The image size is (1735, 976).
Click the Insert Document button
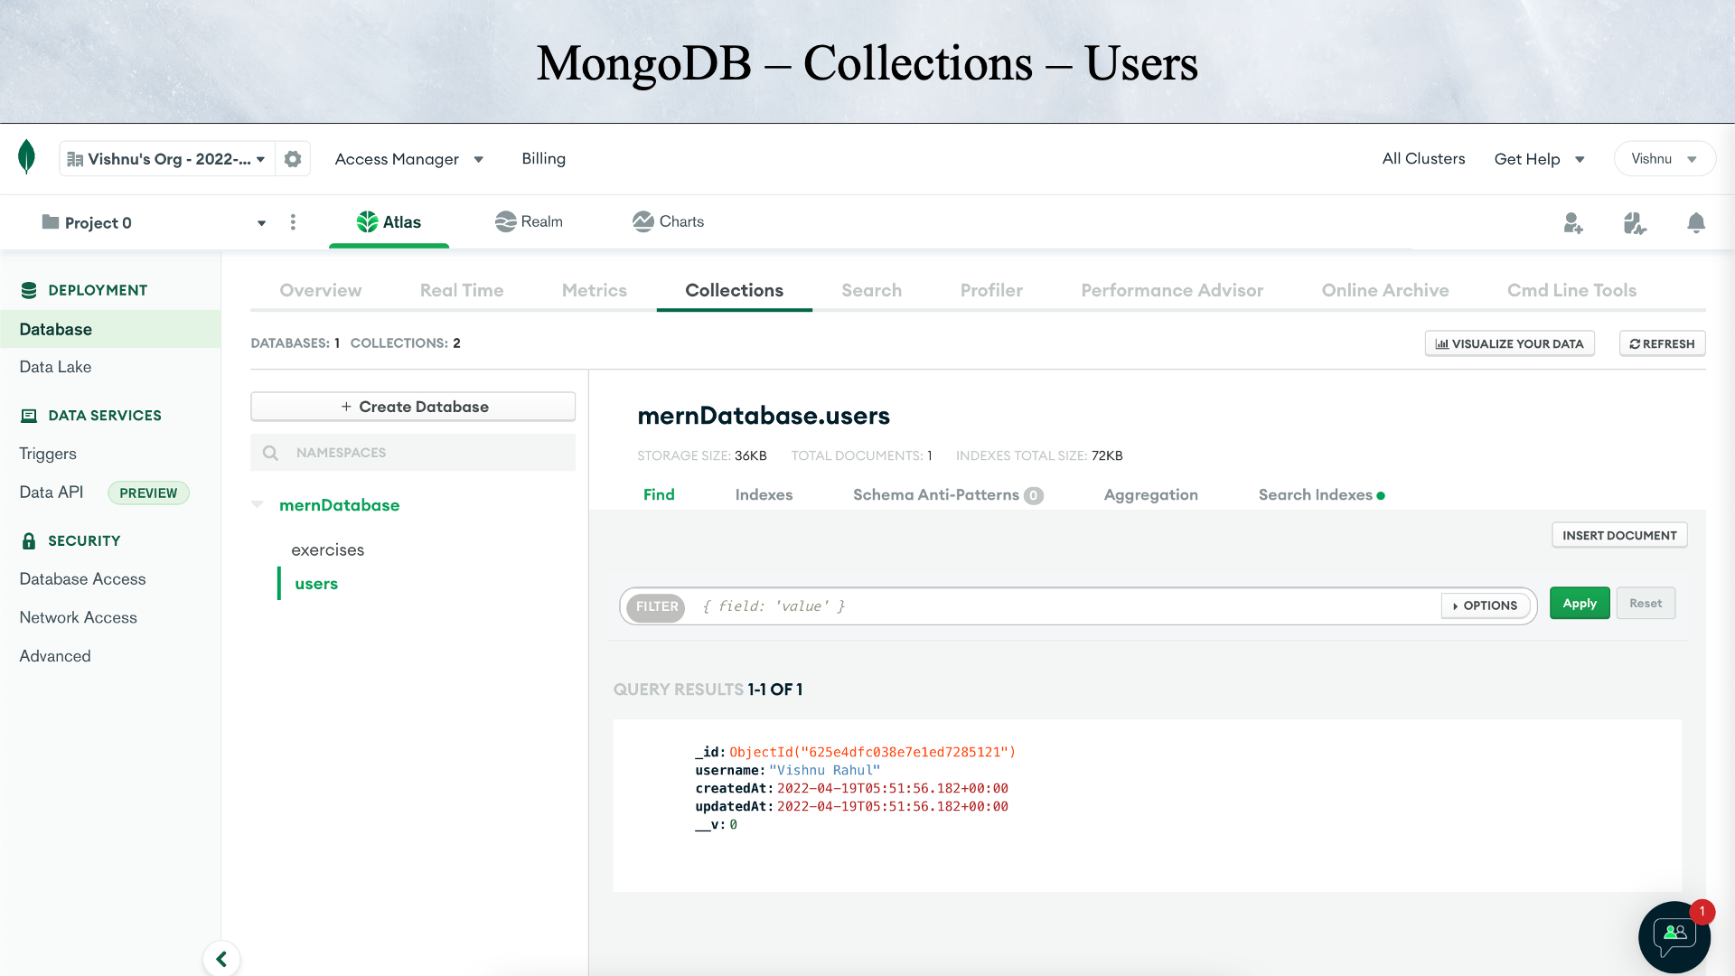click(x=1618, y=534)
